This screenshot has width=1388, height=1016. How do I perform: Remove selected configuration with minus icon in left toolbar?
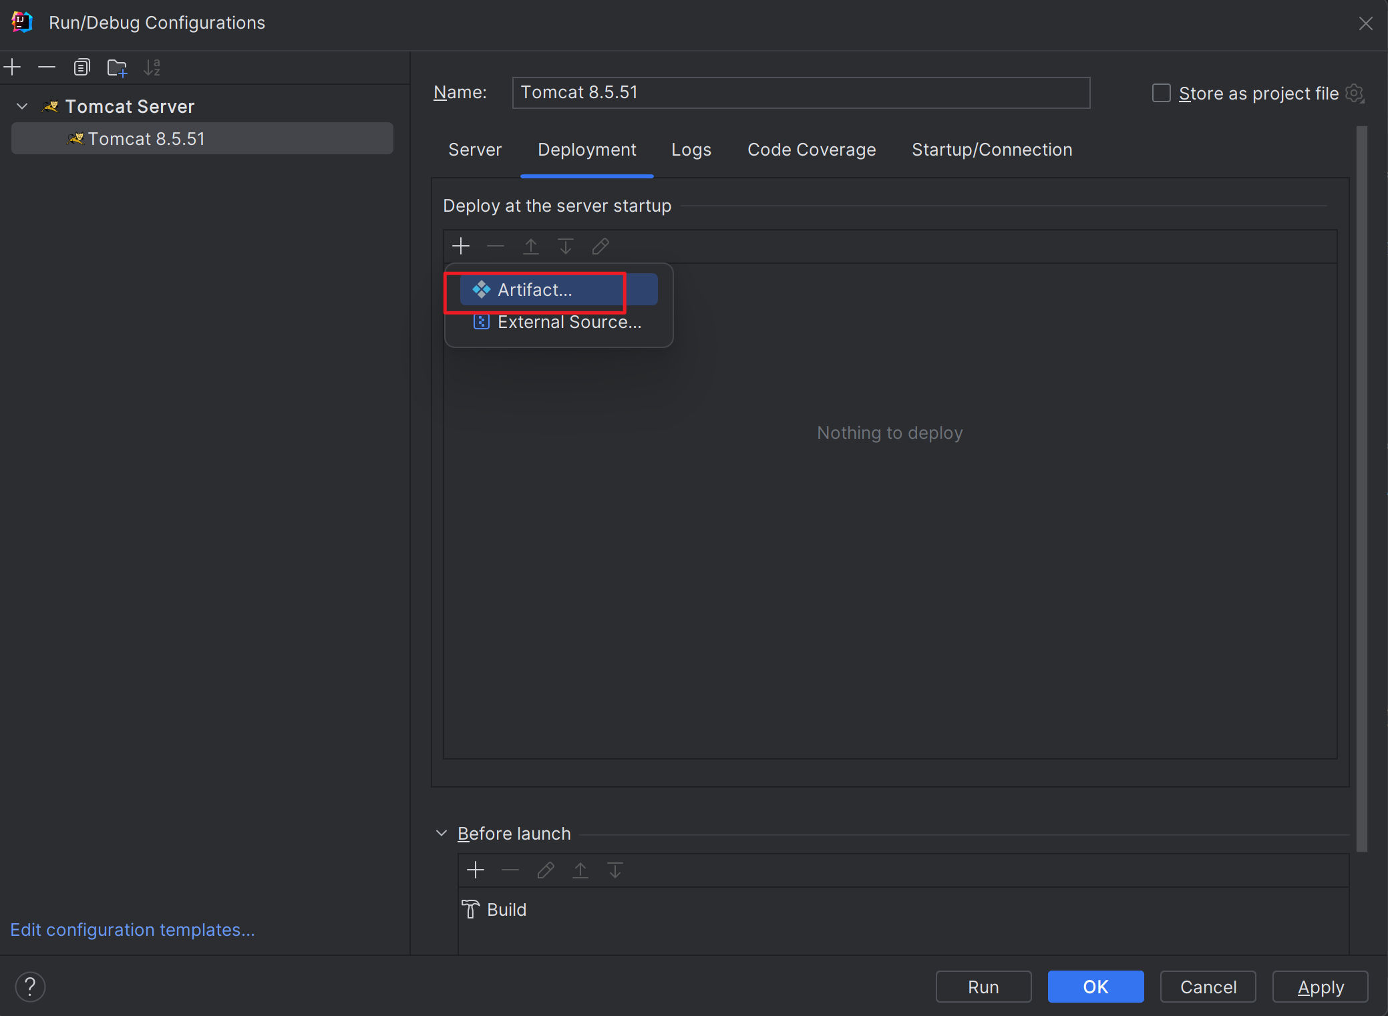[47, 67]
